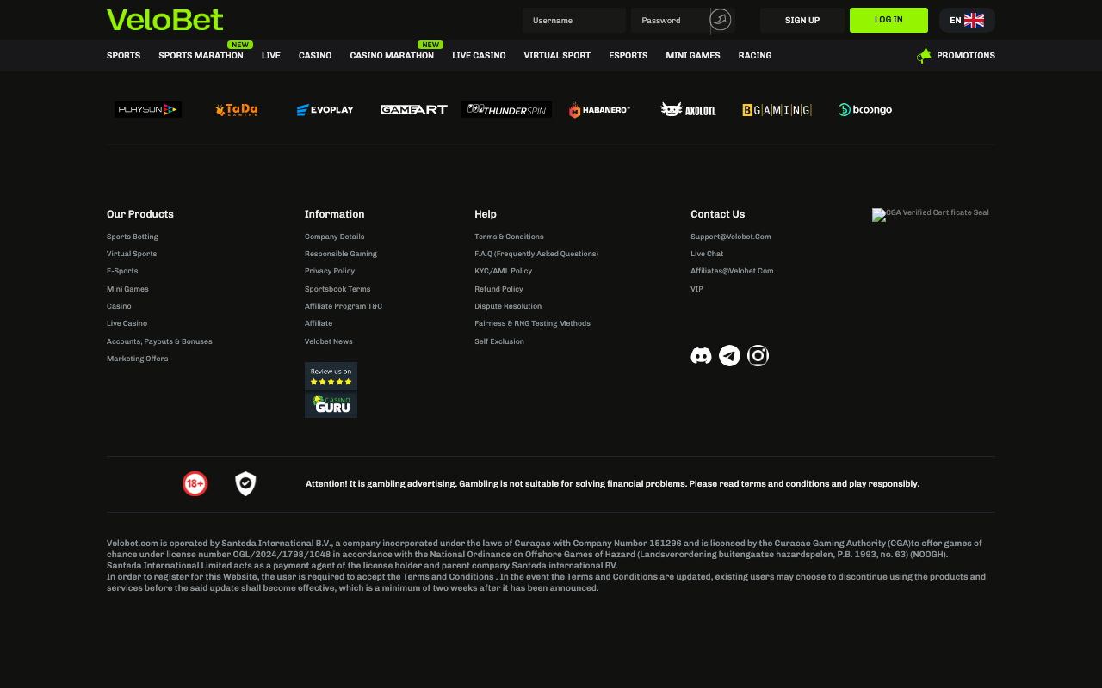The width and height of the screenshot is (1102, 688).
Task: Open the Sports Betting footer link
Action: [x=133, y=236]
